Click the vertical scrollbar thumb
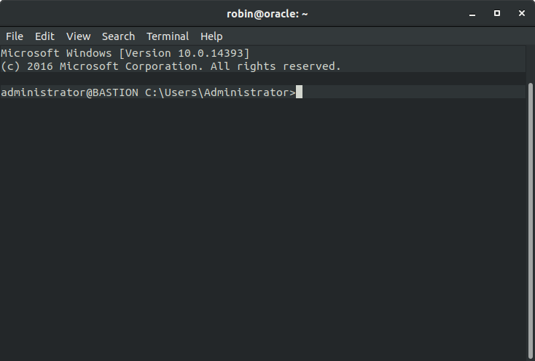 point(531,221)
